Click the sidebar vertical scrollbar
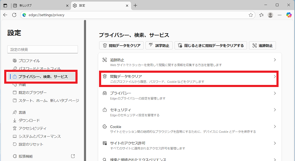295x161 pixels. click(x=85, y=90)
